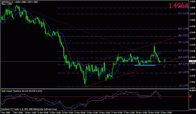Click the 17 Nov 23:00 time axis label
This screenshot has width=196, height=114.
click(129, 112)
